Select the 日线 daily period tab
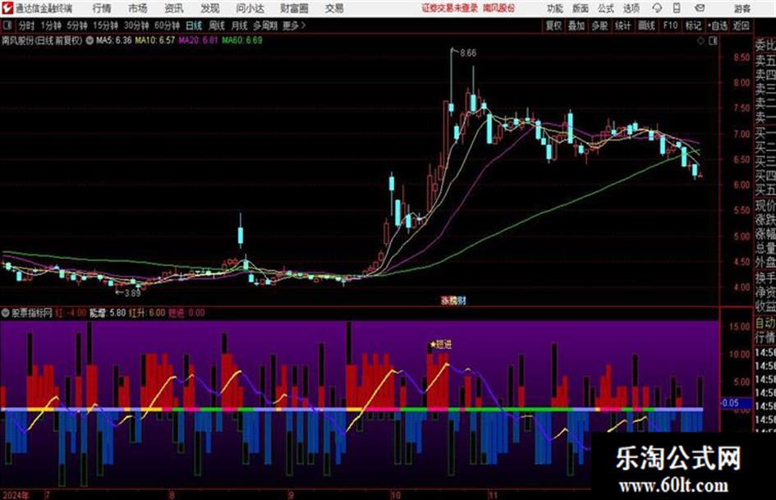 (x=194, y=25)
